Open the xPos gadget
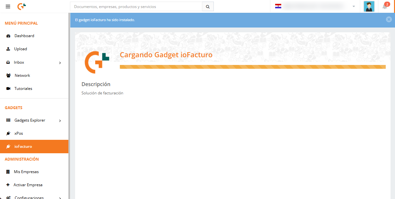 click(34, 133)
